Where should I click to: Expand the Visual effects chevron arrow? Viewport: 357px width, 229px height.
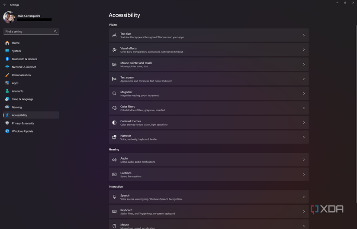pyautogui.click(x=304, y=50)
